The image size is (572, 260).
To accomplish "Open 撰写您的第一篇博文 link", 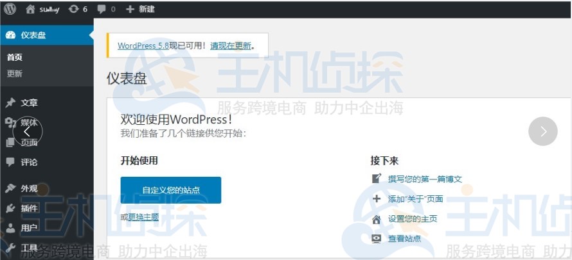I will (425, 179).
